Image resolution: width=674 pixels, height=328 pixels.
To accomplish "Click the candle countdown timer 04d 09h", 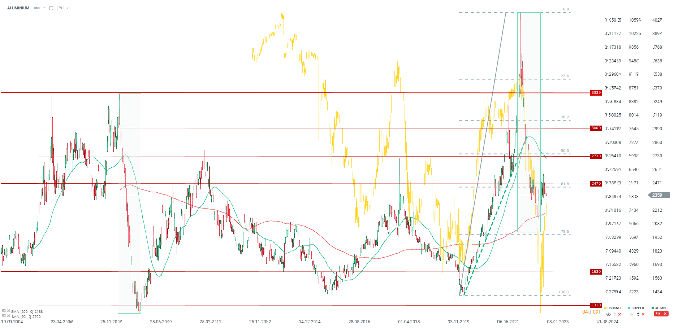I will click(x=592, y=312).
